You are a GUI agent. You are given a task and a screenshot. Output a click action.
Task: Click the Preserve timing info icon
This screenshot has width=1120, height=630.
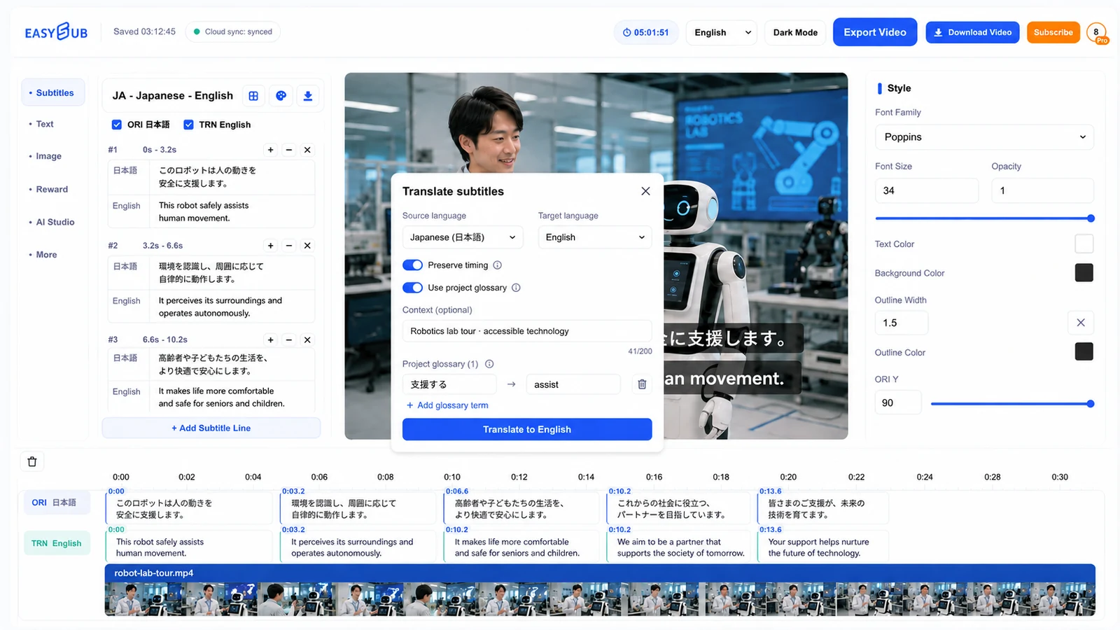pos(498,265)
